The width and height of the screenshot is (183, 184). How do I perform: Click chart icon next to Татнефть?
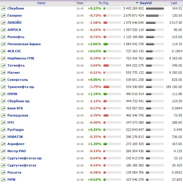(3, 65)
